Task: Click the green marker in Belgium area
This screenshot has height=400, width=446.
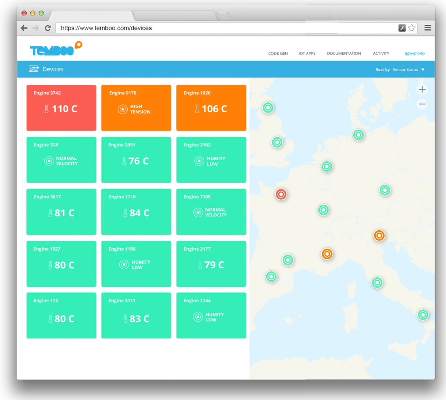Action: (327, 166)
